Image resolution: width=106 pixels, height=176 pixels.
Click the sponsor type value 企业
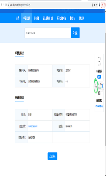[x=67, y=82]
